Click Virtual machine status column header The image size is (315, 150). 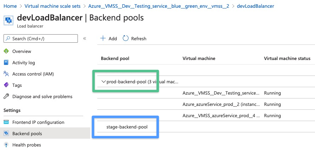(x=287, y=59)
